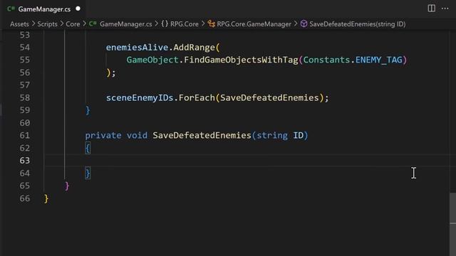Click the void keyword on line 61
Image resolution: width=456 pixels, height=256 pixels.
pos(137,136)
